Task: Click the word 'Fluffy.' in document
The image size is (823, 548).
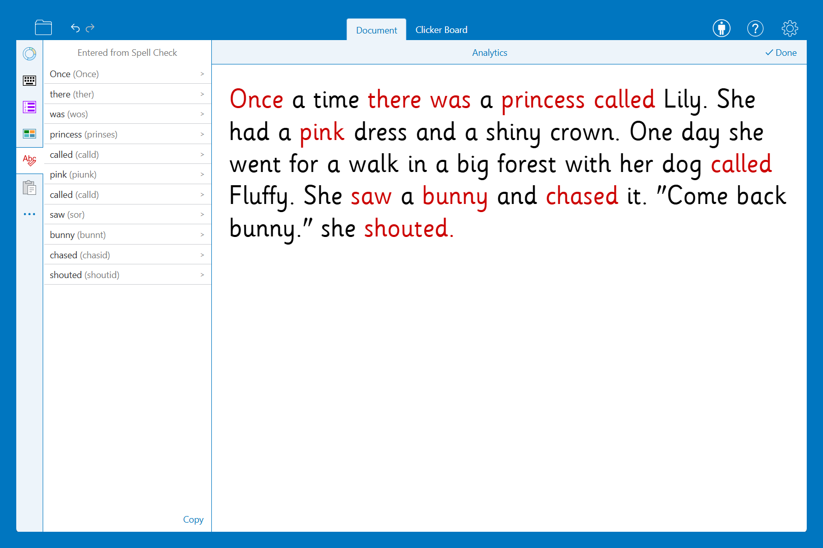Action: tap(262, 197)
